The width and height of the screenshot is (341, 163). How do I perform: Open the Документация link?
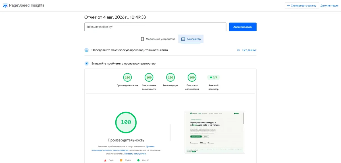point(329,6)
